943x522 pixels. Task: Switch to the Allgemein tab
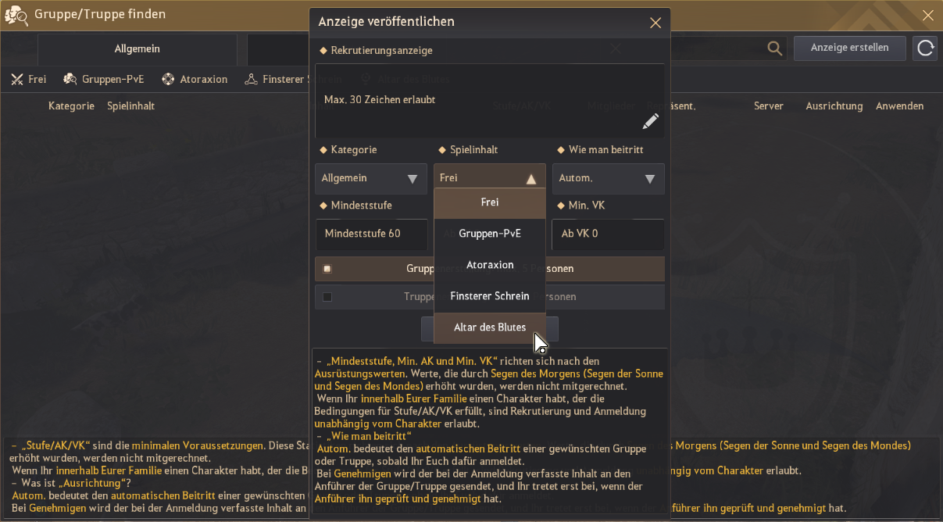click(x=137, y=49)
